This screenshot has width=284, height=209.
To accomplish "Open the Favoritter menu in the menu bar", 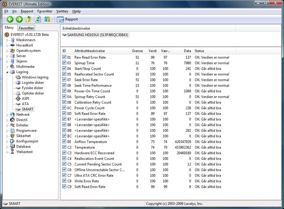I will click(x=45, y=11).
